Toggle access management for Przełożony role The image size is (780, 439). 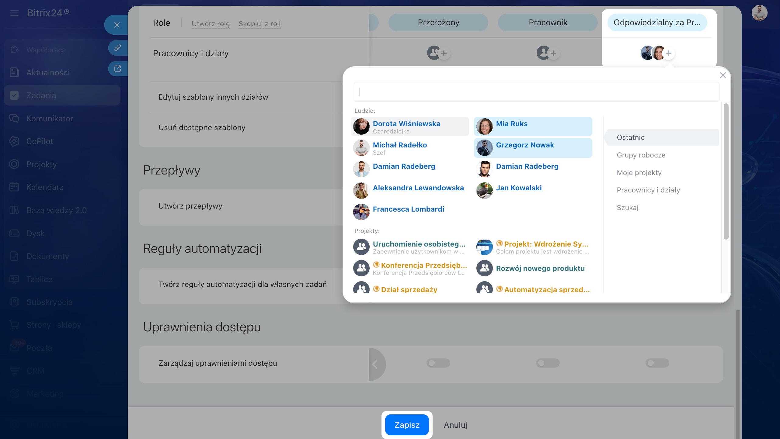(x=438, y=363)
